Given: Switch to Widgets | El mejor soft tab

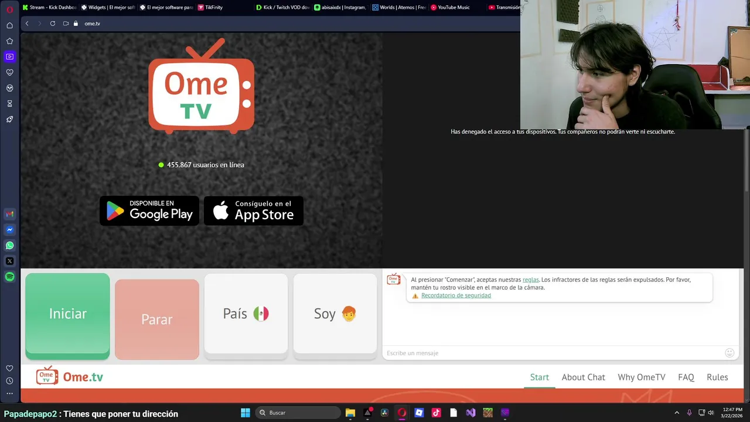Looking at the screenshot, I should [x=108, y=8].
